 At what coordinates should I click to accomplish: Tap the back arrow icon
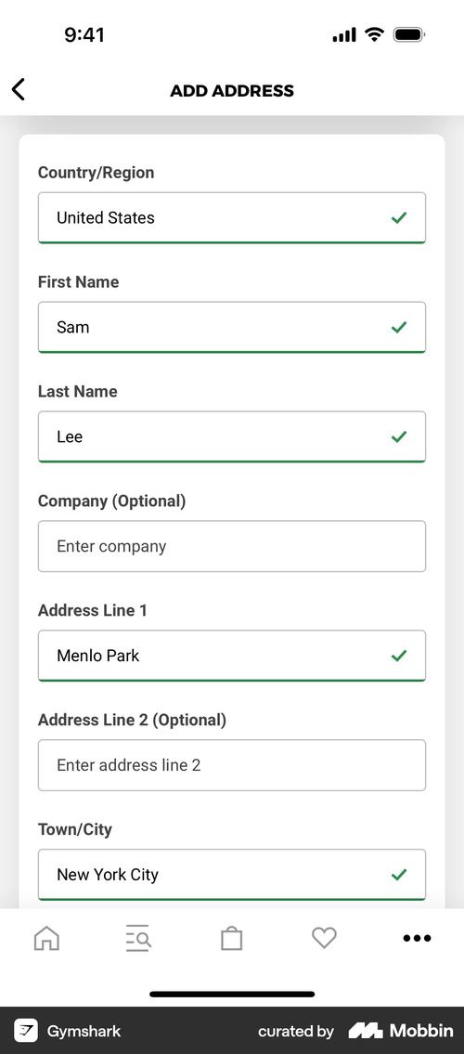pos(19,89)
